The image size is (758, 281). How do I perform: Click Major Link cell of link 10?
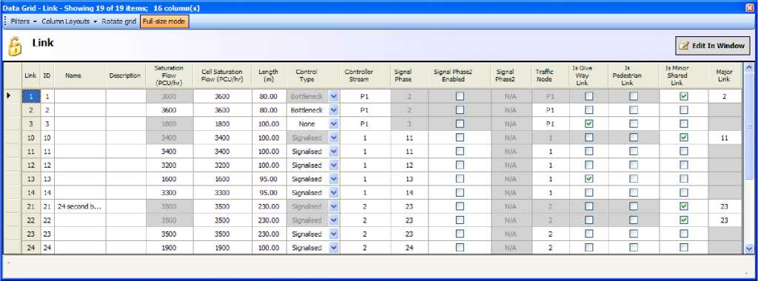[725, 138]
